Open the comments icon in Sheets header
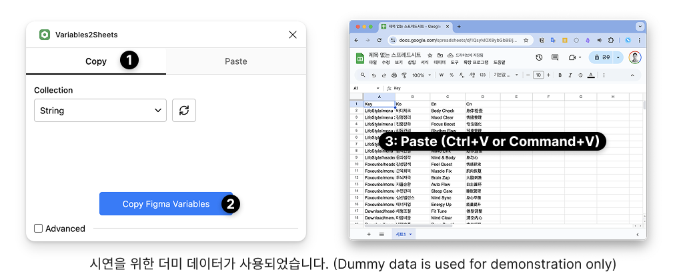This screenshot has height=278, width=673. tap(555, 58)
